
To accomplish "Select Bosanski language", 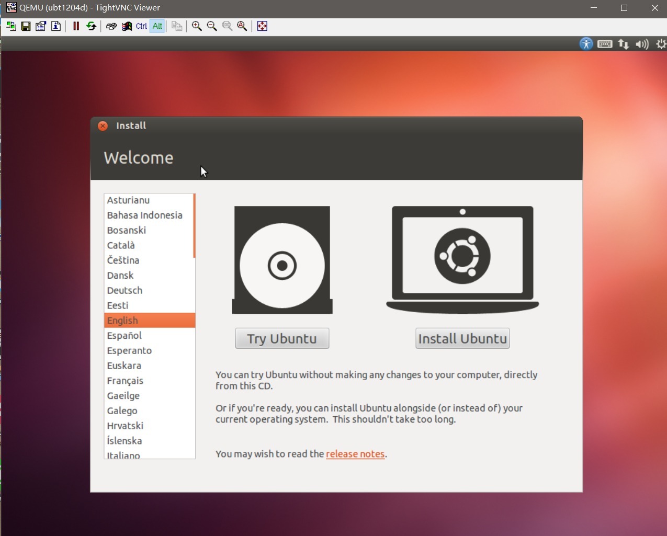I will tap(149, 231).
